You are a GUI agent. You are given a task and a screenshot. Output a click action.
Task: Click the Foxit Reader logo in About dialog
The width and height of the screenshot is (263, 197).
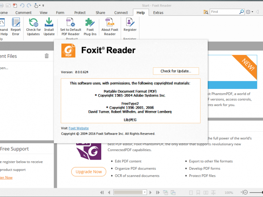[x=68, y=51]
